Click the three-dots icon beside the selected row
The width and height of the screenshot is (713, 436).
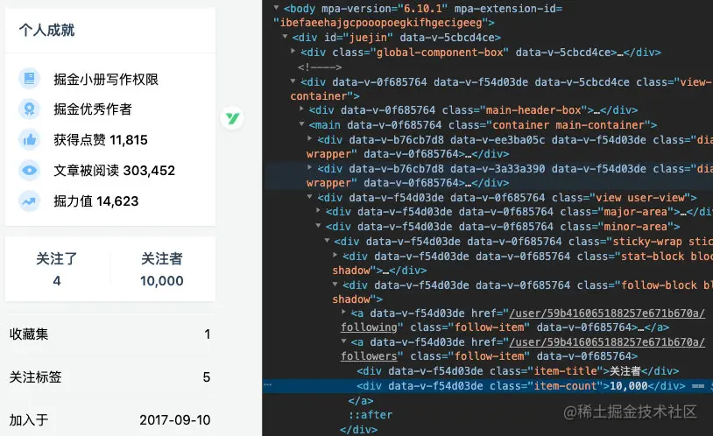268,385
